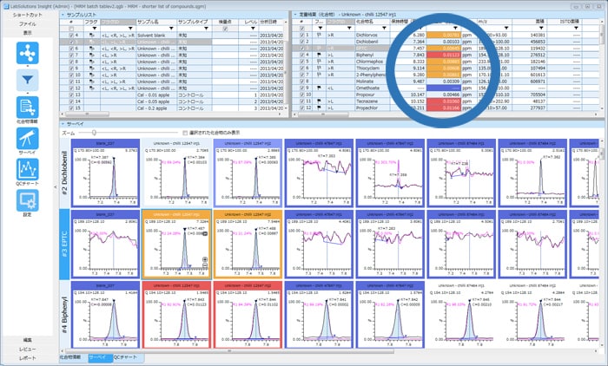Select the 'Solvent blank' sample name cell
This screenshot has width=608, height=366.
click(156, 36)
